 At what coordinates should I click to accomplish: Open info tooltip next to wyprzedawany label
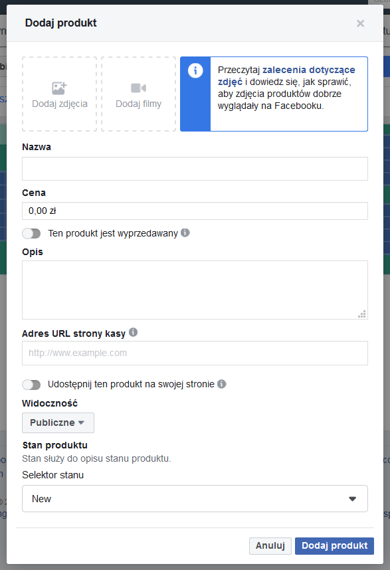point(185,233)
